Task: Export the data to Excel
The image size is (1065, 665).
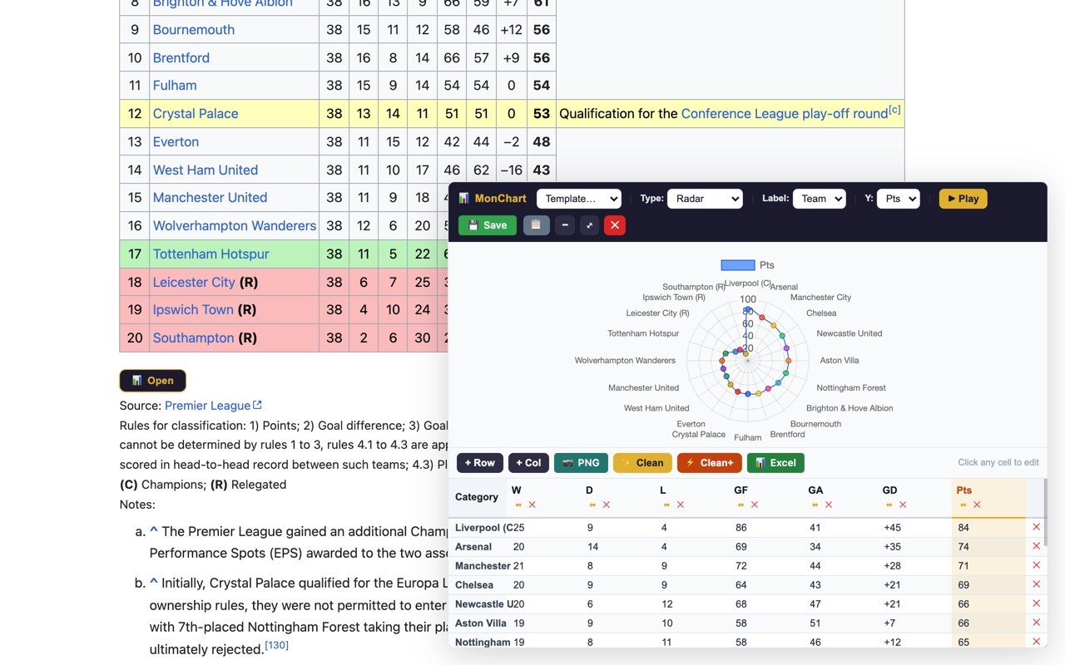Action: coord(775,463)
